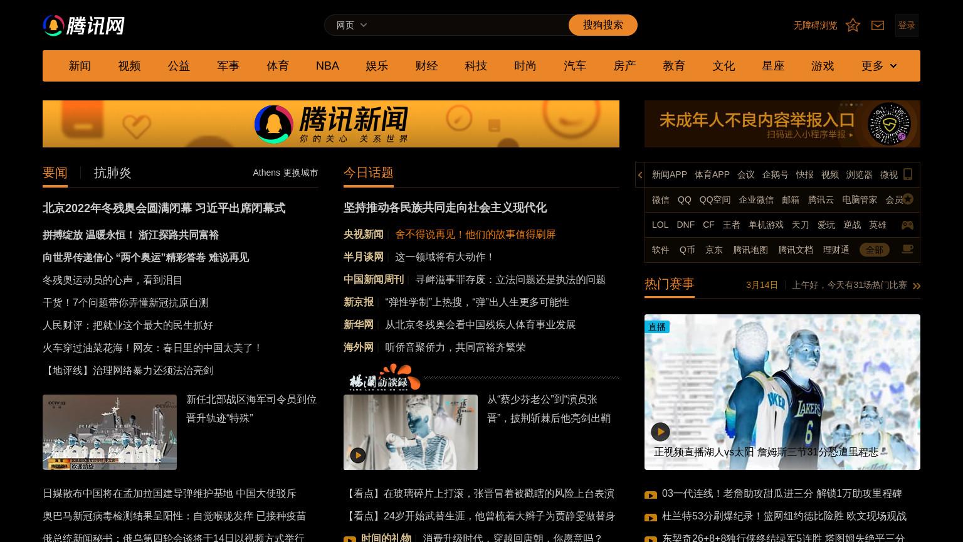963x542 pixels.
Task: Open 无障碍浏览 accessibility link
Action: tap(815, 25)
